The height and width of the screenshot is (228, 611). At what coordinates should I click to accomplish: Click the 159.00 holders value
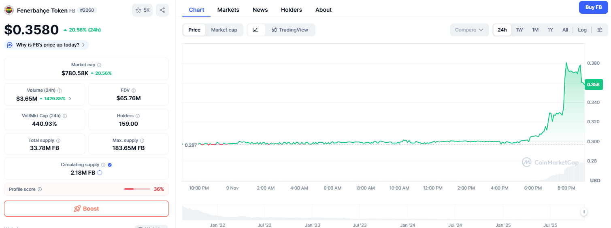coord(128,124)
